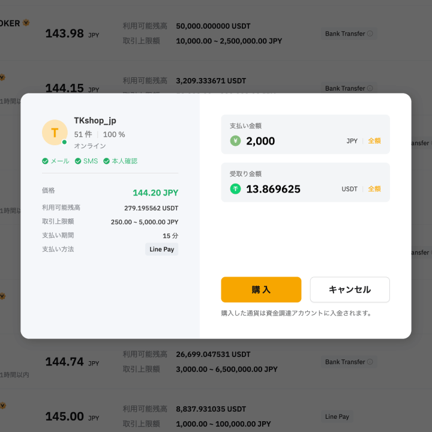Click verified badge next to OKER merchant name
Screen dimensions: 432x432
point(26,23)
